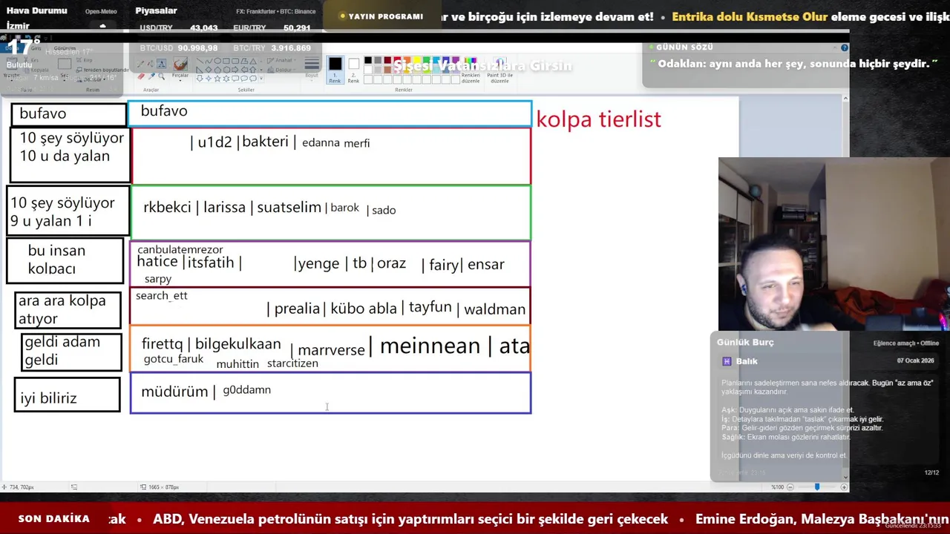Select the Color picker eyedropper tool
The height and width of the screenshot is (534, 950).
pos(151,76)
